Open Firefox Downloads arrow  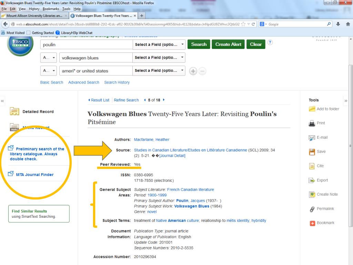click(338, 24)
